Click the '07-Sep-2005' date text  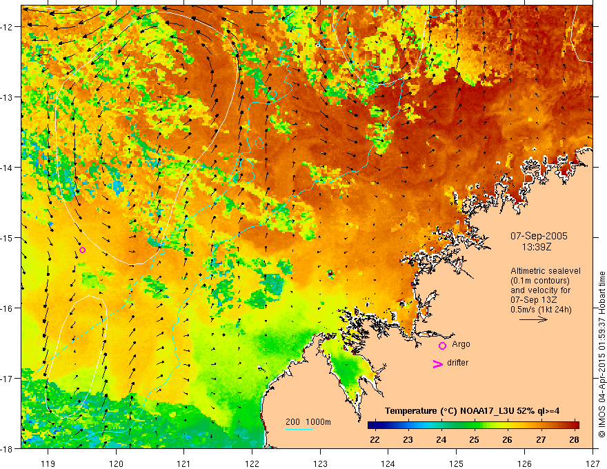[539, 236]
